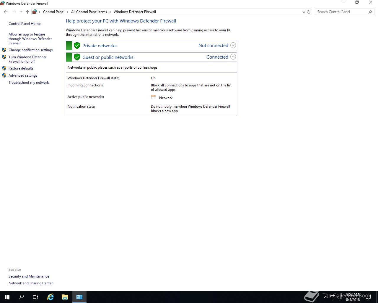Click the Private networks heading

coord(100,46)
